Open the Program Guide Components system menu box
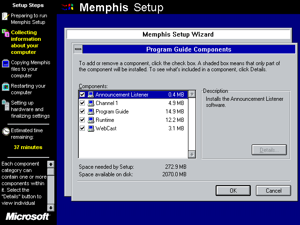The image size is (300, 225). click(x=78, y=49)
